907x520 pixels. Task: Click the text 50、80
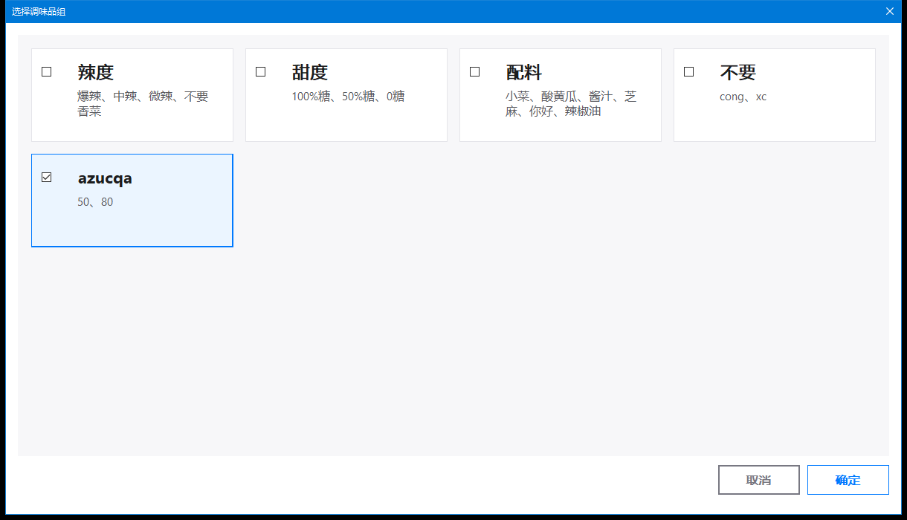click(95, 202)
